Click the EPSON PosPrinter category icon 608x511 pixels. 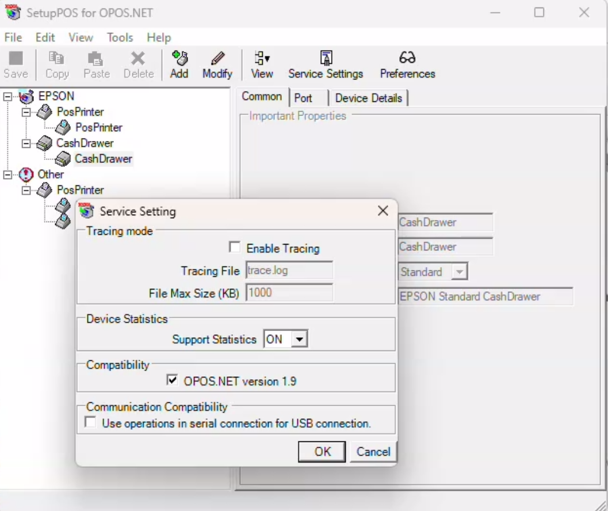click(45, 112)
